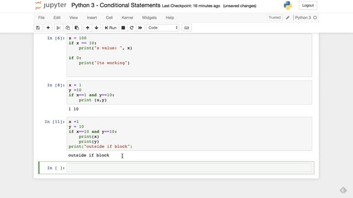The image size is (353, 198).
Task: Insert cell below with plus icon
Action: pos(48,28)
